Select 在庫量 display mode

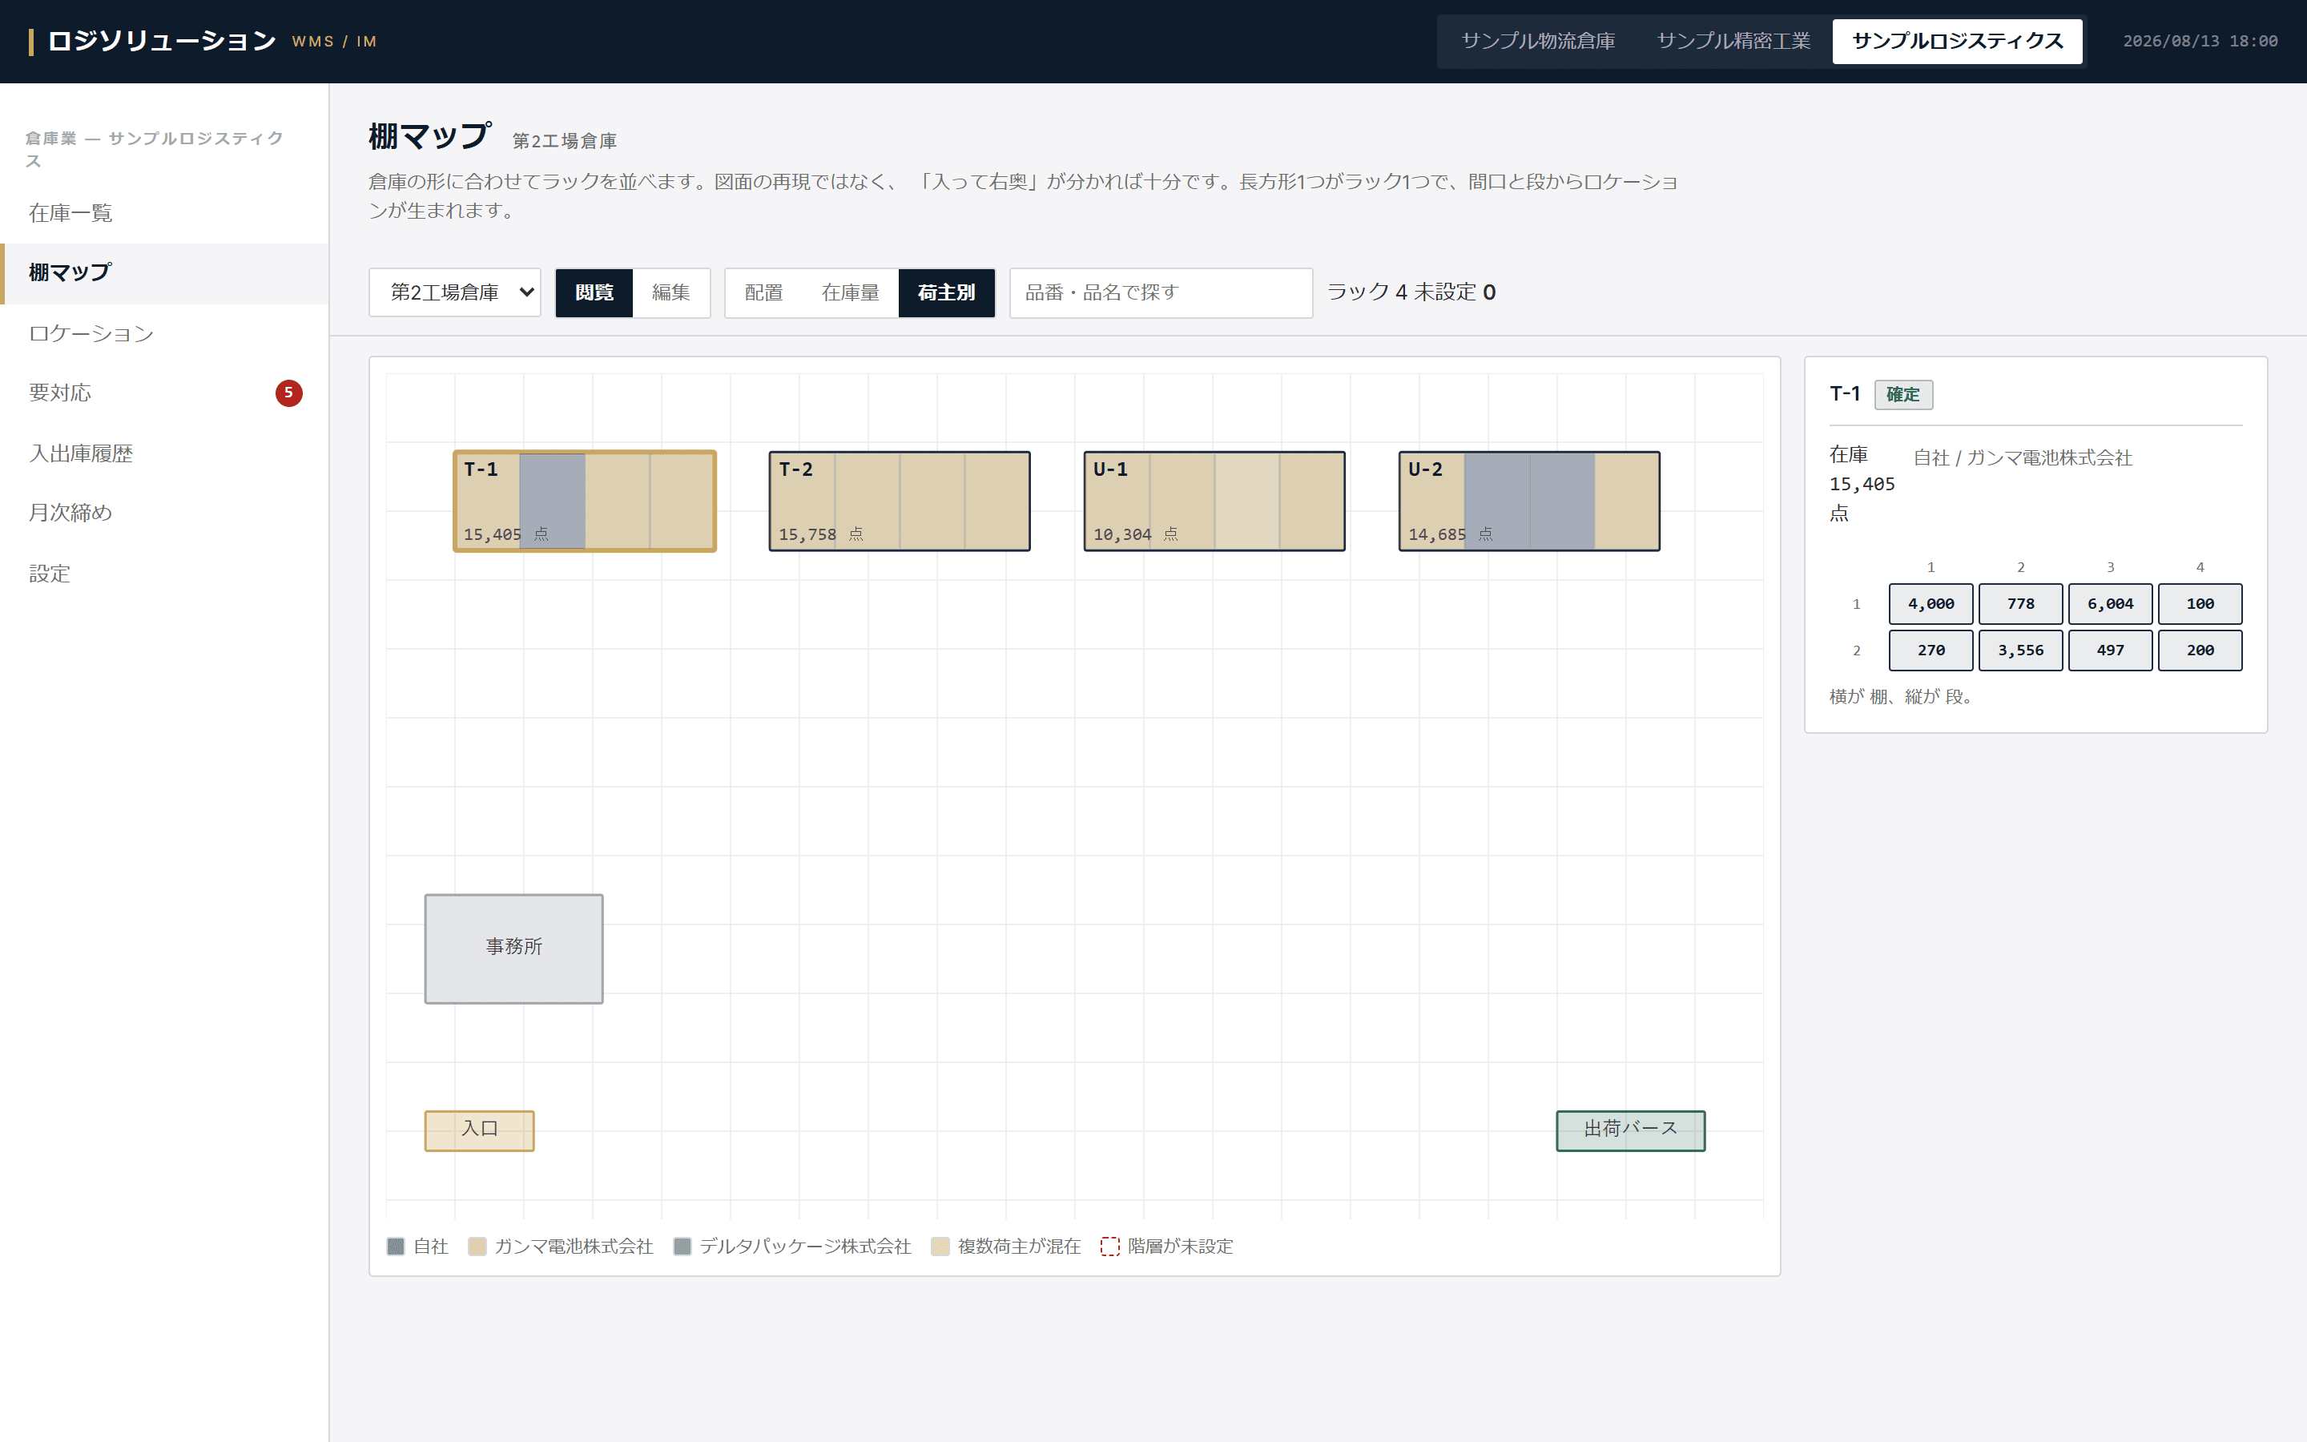pos(851,292)
